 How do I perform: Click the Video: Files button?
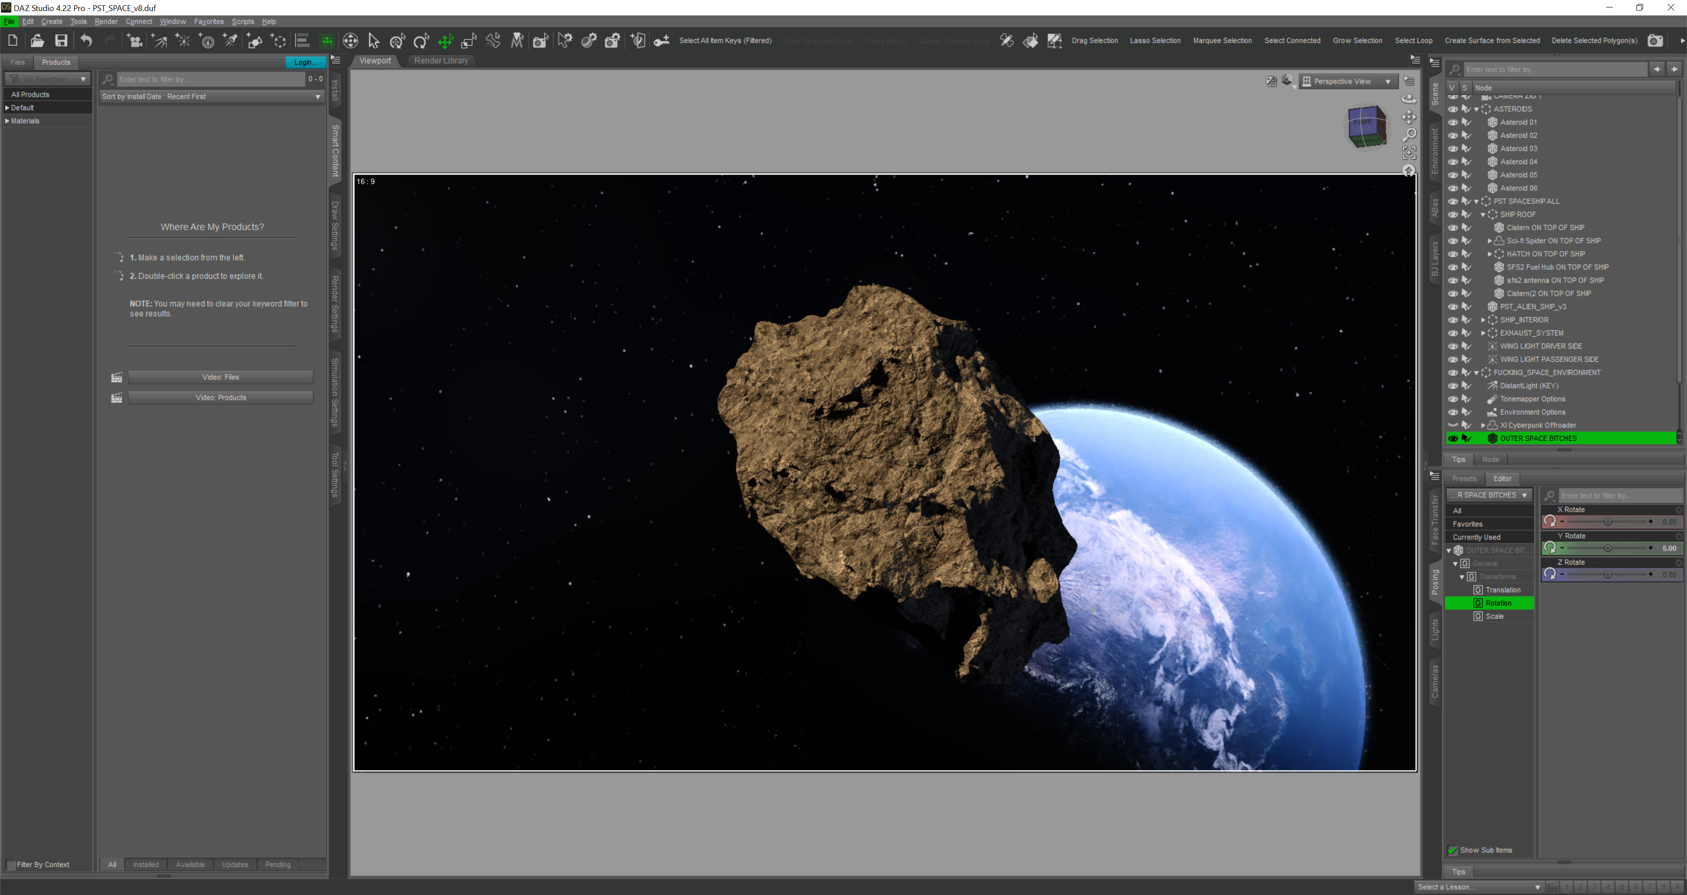[x=221, y=377]
